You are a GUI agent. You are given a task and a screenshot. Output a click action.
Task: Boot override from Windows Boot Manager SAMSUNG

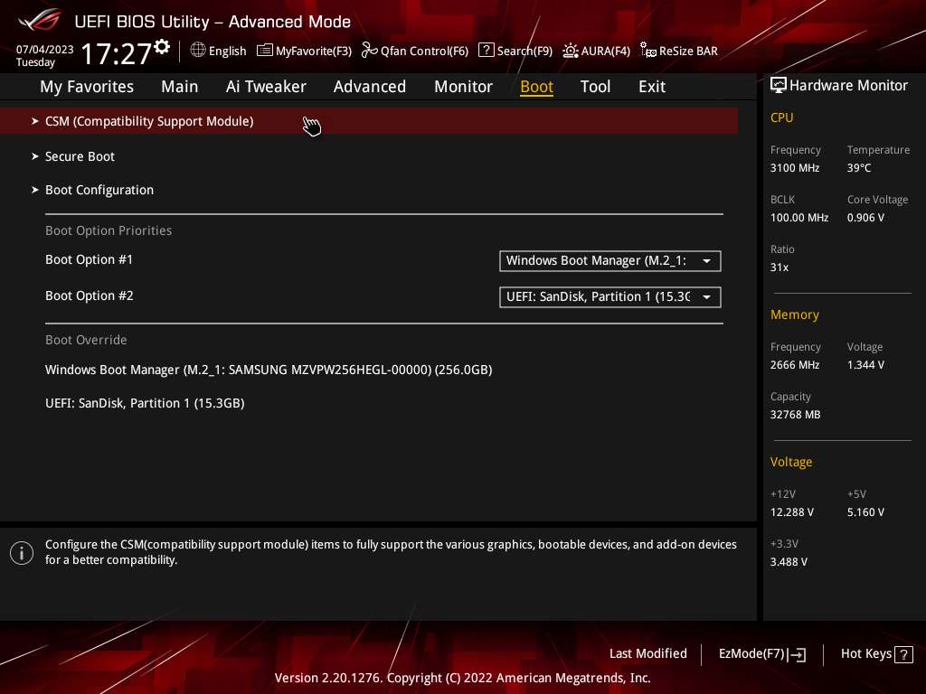click(x=269, y=370)
